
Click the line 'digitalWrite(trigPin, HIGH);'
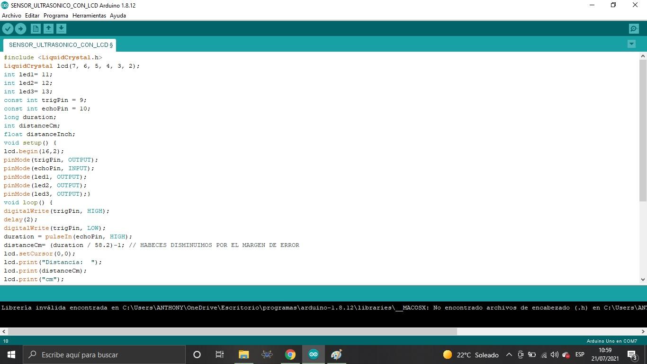57,211
